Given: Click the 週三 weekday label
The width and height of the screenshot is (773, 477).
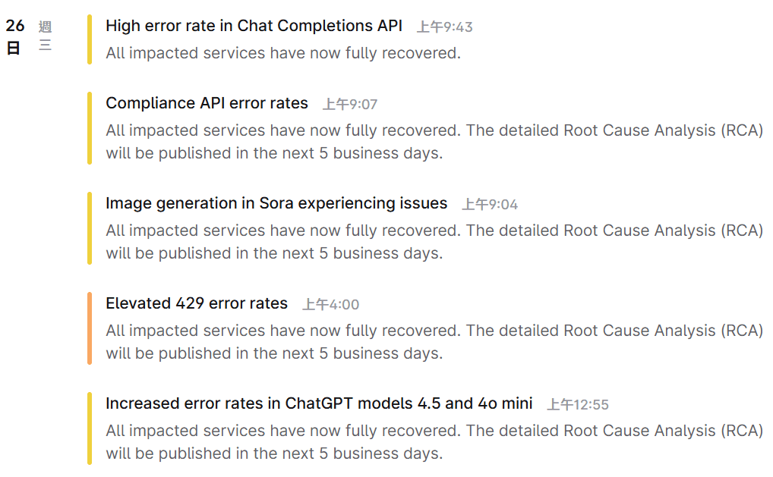Looking at the screenshot, I should (45, 36).
